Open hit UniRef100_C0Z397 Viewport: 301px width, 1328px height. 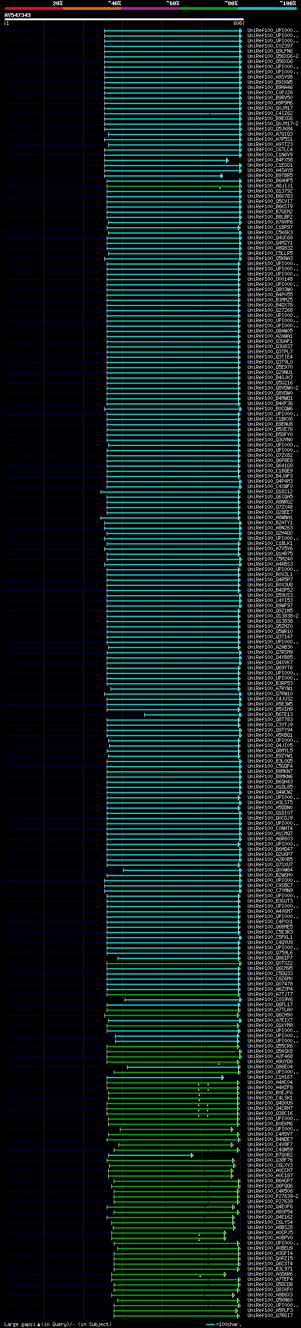click(x=270, y=46)
